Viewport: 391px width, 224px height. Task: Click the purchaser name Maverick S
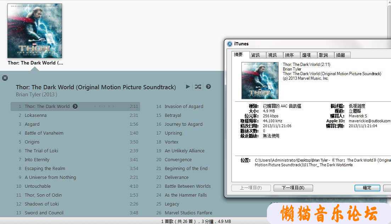coord(358,116)
